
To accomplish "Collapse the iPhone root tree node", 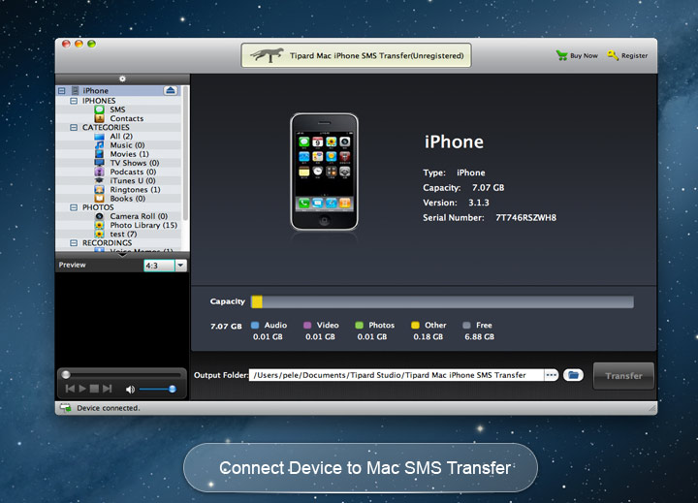I will tap(61, 91).
